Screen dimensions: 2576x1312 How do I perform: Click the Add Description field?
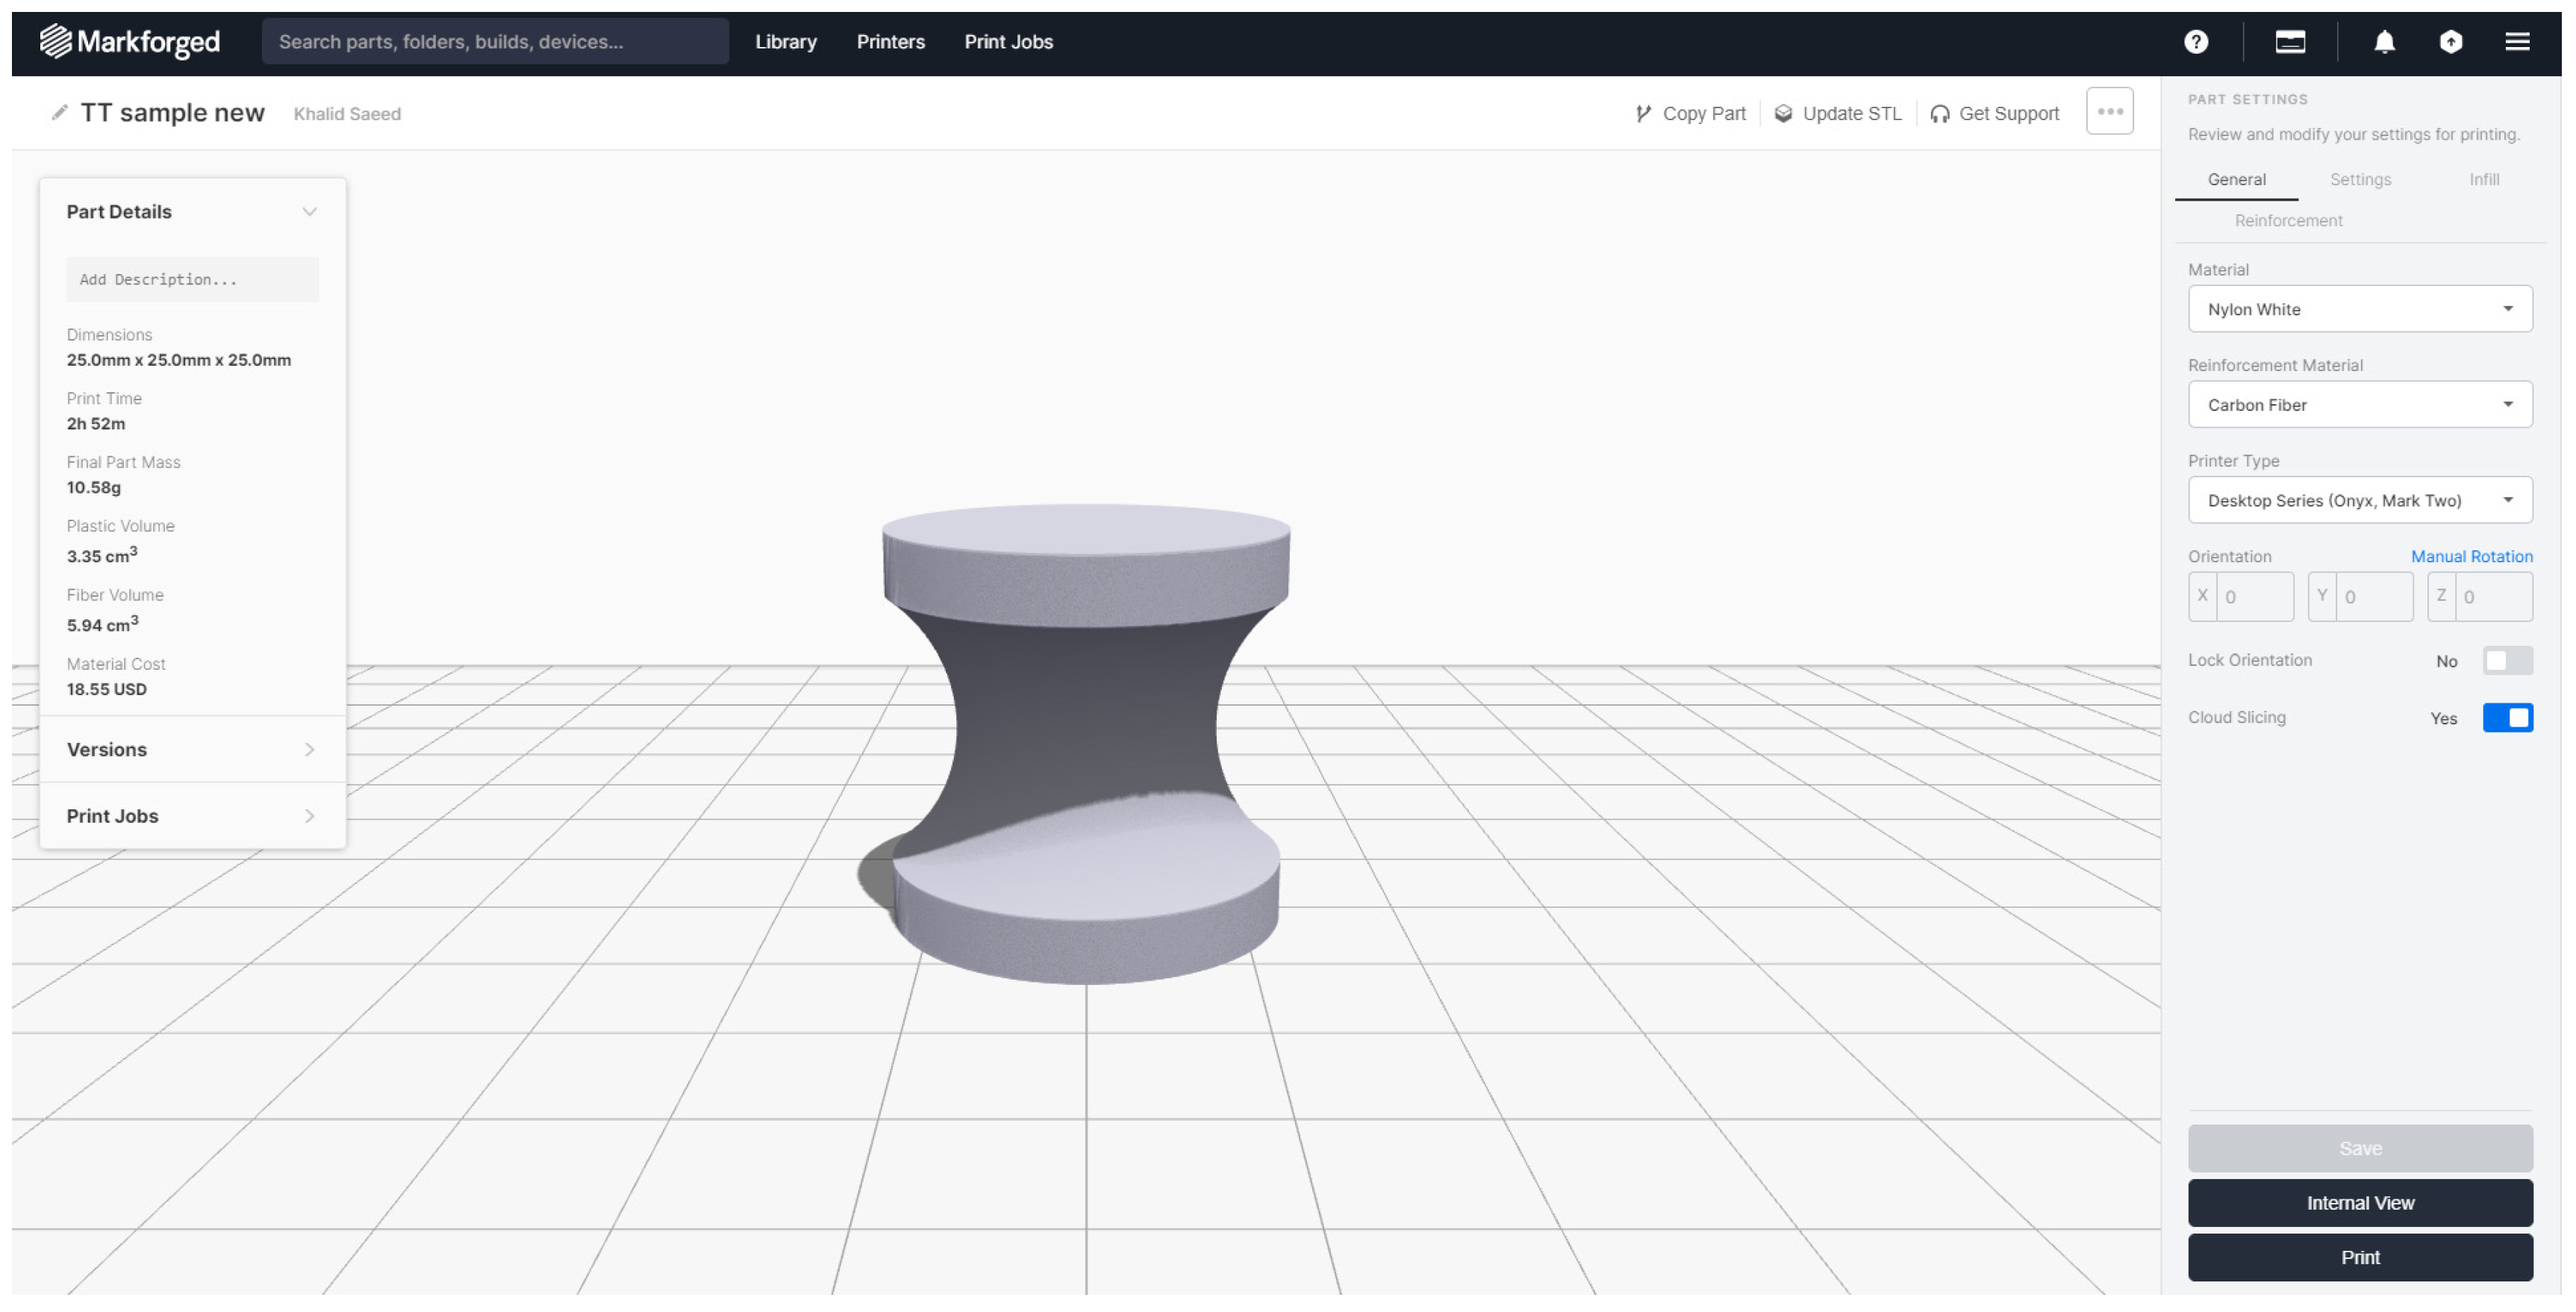(192, 279)
